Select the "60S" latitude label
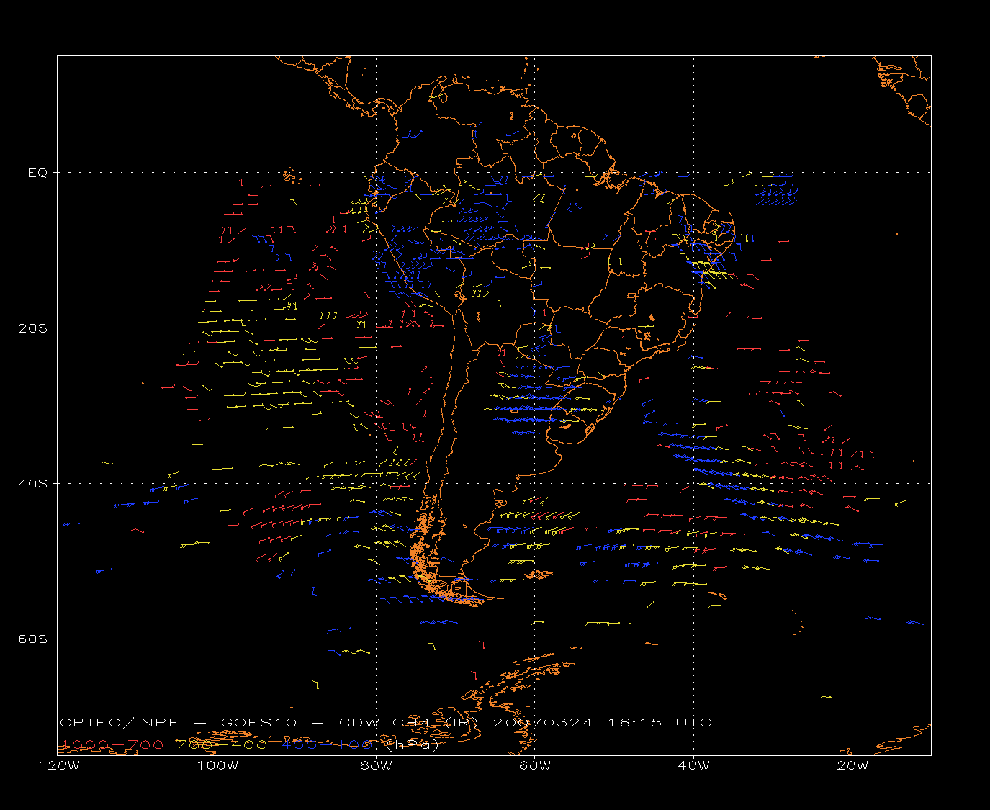 (32, 639)
